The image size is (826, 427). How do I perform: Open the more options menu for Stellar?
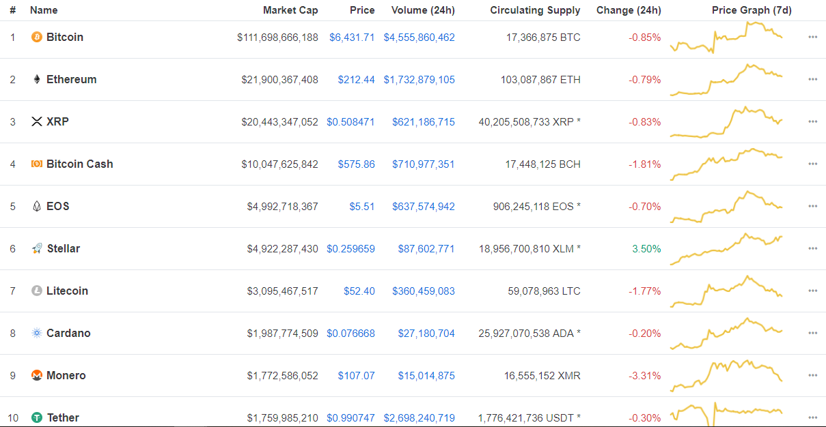[x=812, y=249]
